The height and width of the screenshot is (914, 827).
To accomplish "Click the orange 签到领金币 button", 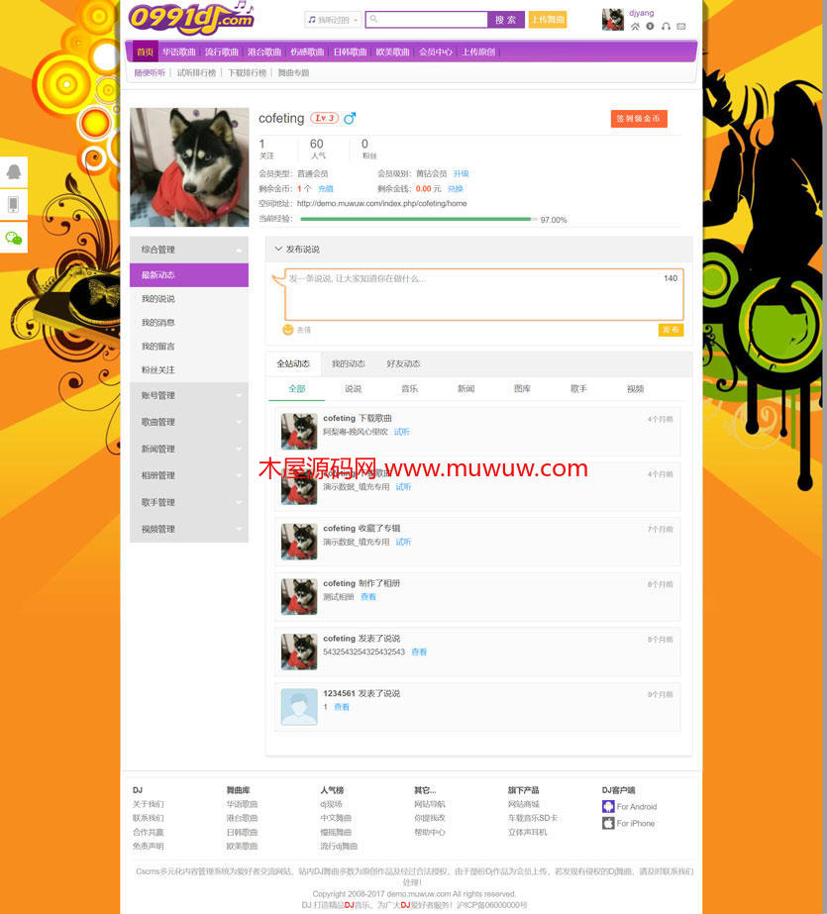I will [639, 119].
